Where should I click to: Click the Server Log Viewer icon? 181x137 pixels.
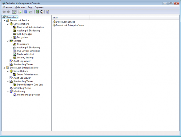coord(11,88)
